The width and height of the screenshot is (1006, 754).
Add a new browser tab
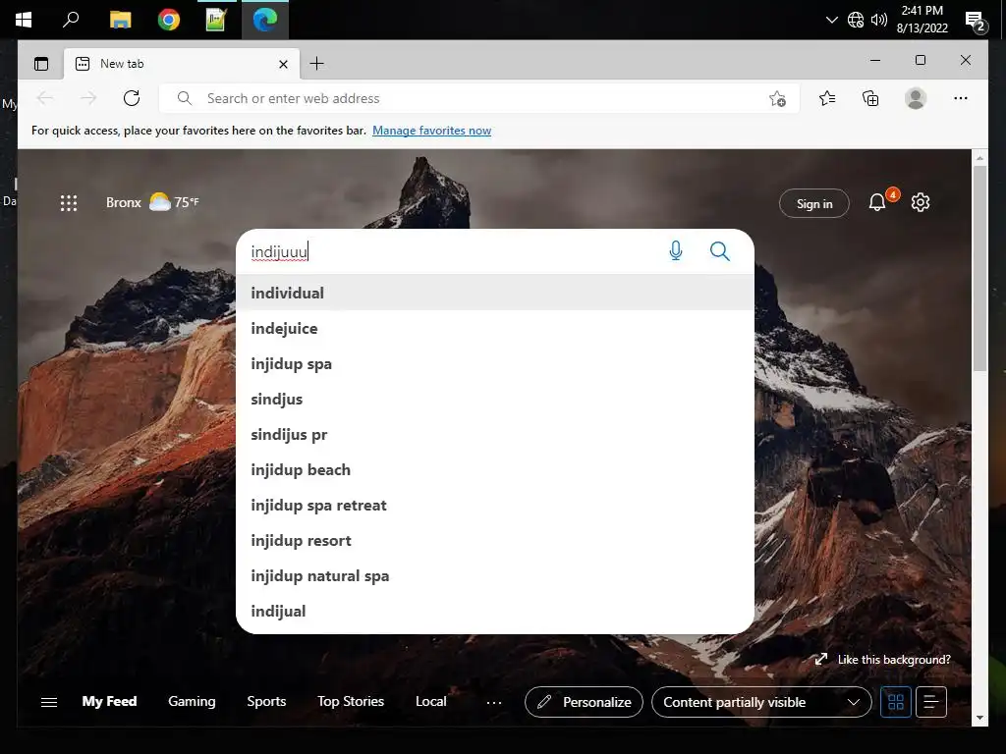[317, 64]
